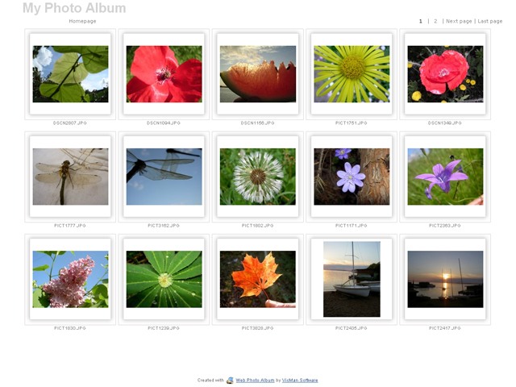Image resolution: width=516 pixels, height=387 pixels.
Task: Open the dragonfly on white background photo
Action: tap(70, 177)
